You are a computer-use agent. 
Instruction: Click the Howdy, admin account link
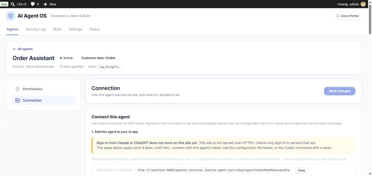[352, 4]
